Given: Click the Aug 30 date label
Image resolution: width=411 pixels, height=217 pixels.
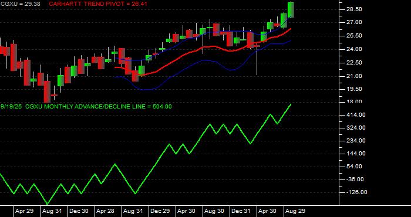Looking at the screenshot, I should pyautogui.click(x=214, y=211).
